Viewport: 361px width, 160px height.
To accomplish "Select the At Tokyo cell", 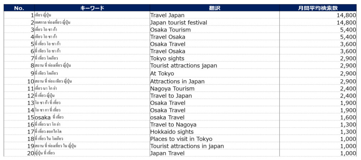I will (214, 73).
